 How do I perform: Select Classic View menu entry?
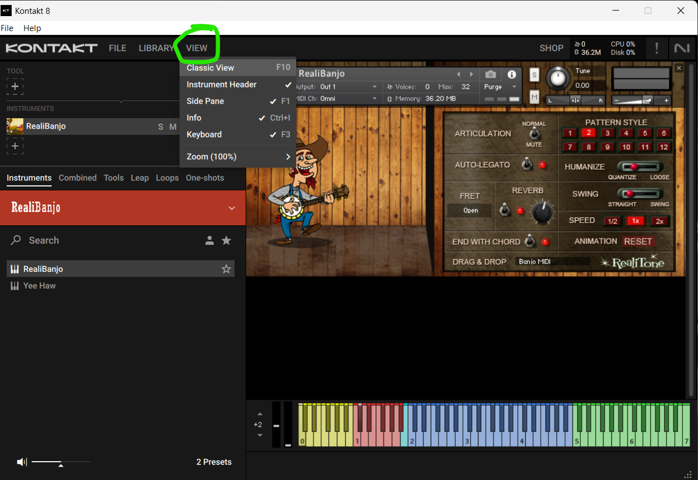tap(238, 68)
